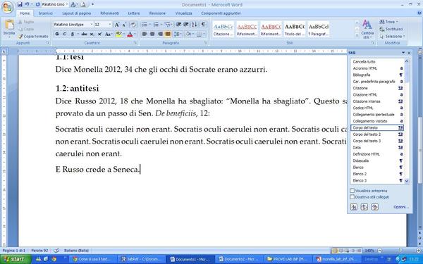423x264 pixels.
Task: Toggle subscript formatting
Action: click(x=92, y=34)
